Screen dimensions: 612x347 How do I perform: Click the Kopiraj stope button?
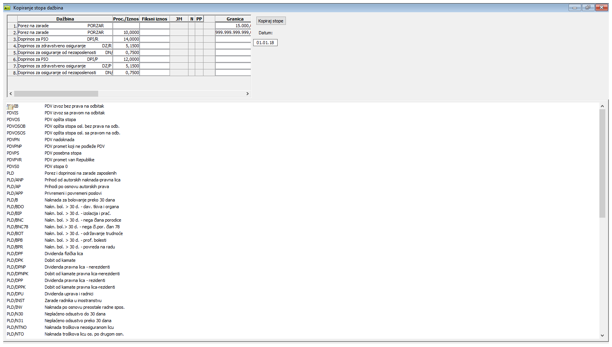(271, 21)
